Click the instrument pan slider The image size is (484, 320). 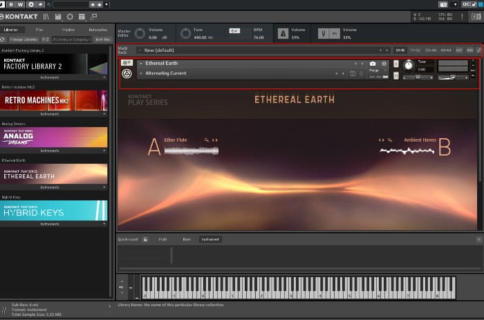pyautogui.click(x=418, y=77)
